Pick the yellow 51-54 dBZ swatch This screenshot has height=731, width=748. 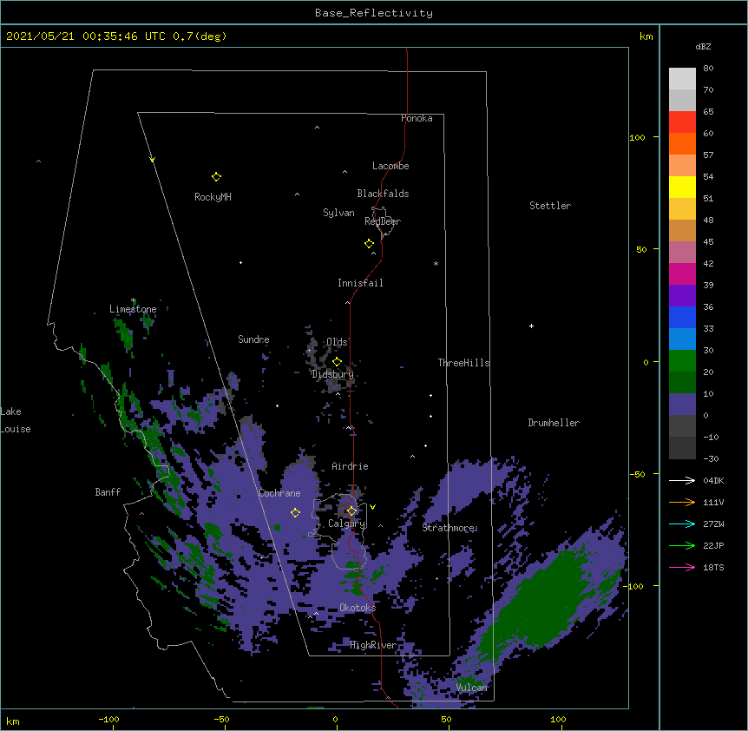point(682,187)
